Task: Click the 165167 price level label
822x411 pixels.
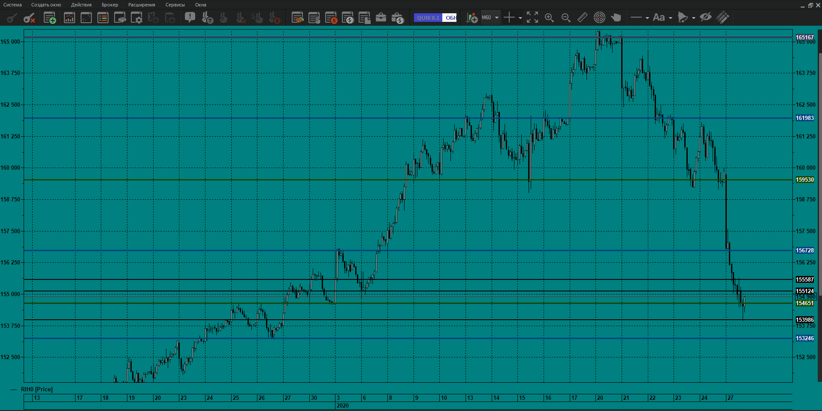Action: click(x=805, y=37)
